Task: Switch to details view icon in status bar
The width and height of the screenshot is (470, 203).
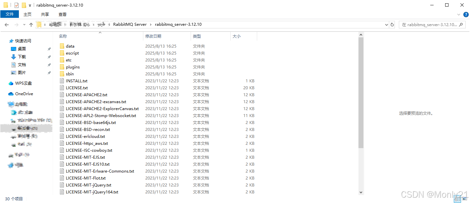Action: click(x=457, y=198)
